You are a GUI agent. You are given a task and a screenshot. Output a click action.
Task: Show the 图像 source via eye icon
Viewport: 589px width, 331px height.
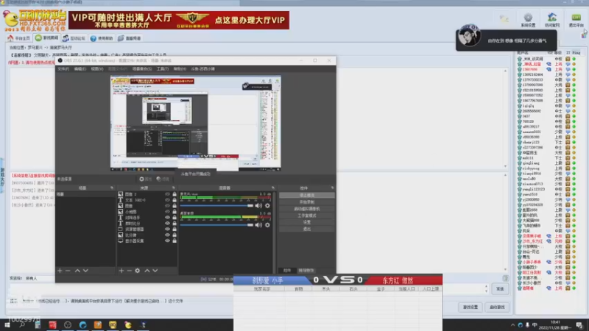click(167, 206)
